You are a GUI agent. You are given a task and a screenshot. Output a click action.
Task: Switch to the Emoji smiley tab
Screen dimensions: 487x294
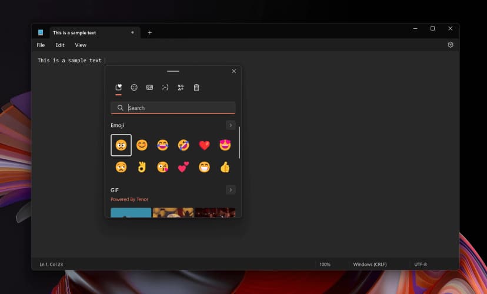134,87
